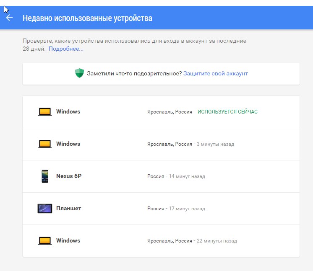The image size is (313, 271).
Task: Click the Недавно использованные устройства page title
Action: (87, 18)
